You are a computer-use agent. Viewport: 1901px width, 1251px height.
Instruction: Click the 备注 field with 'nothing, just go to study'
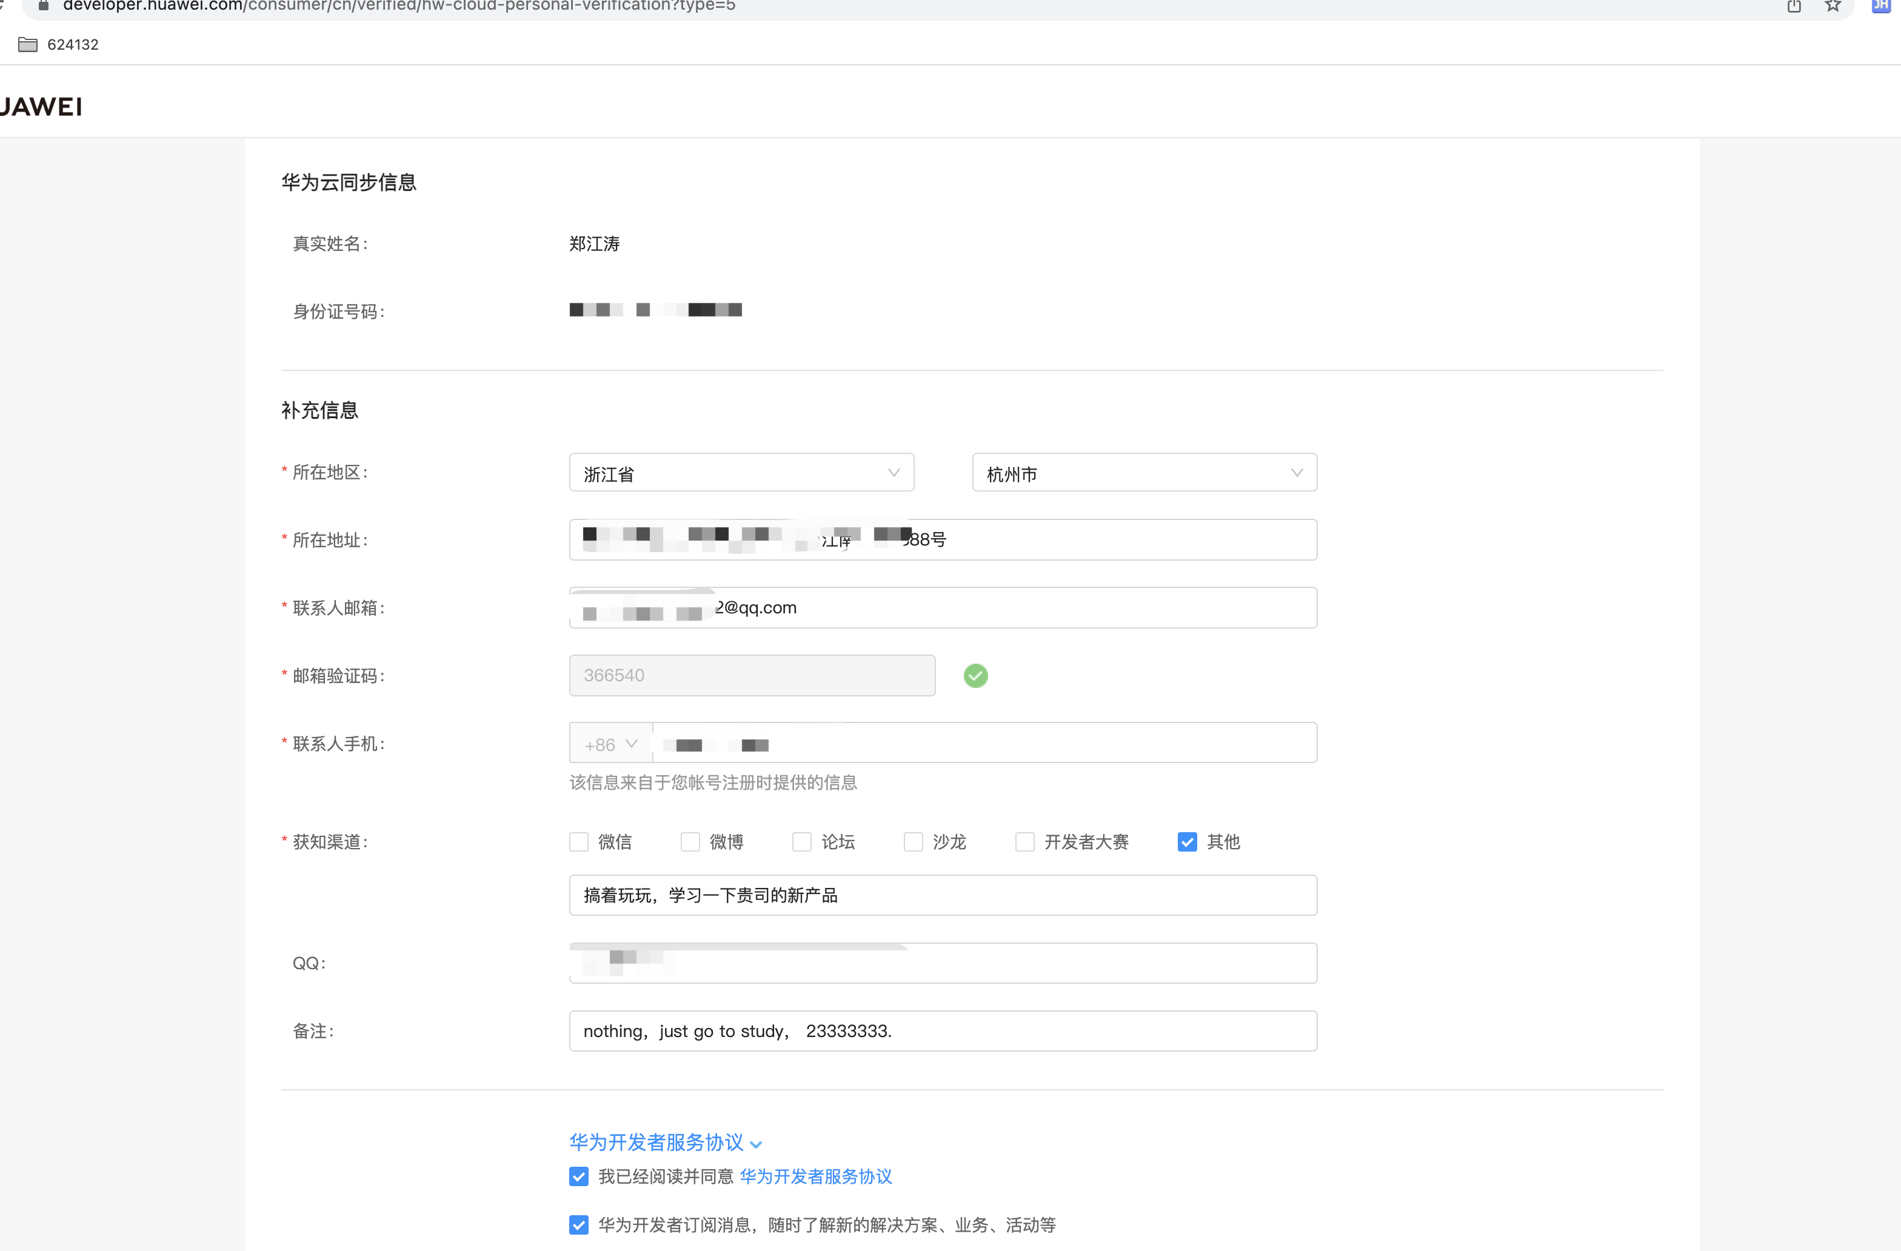pyautogui.click(x=943, y=1032)
